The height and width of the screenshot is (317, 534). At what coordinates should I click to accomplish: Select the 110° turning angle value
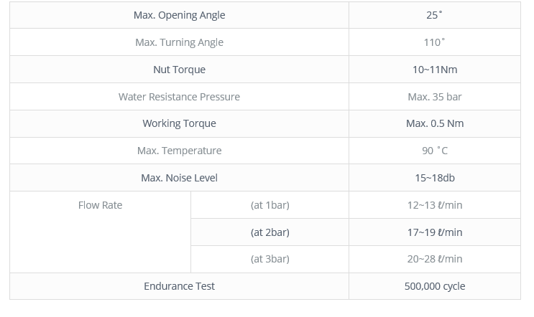click(x=434, y=42)
